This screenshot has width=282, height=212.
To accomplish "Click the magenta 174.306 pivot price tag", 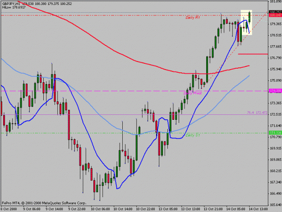I will 275,91.
